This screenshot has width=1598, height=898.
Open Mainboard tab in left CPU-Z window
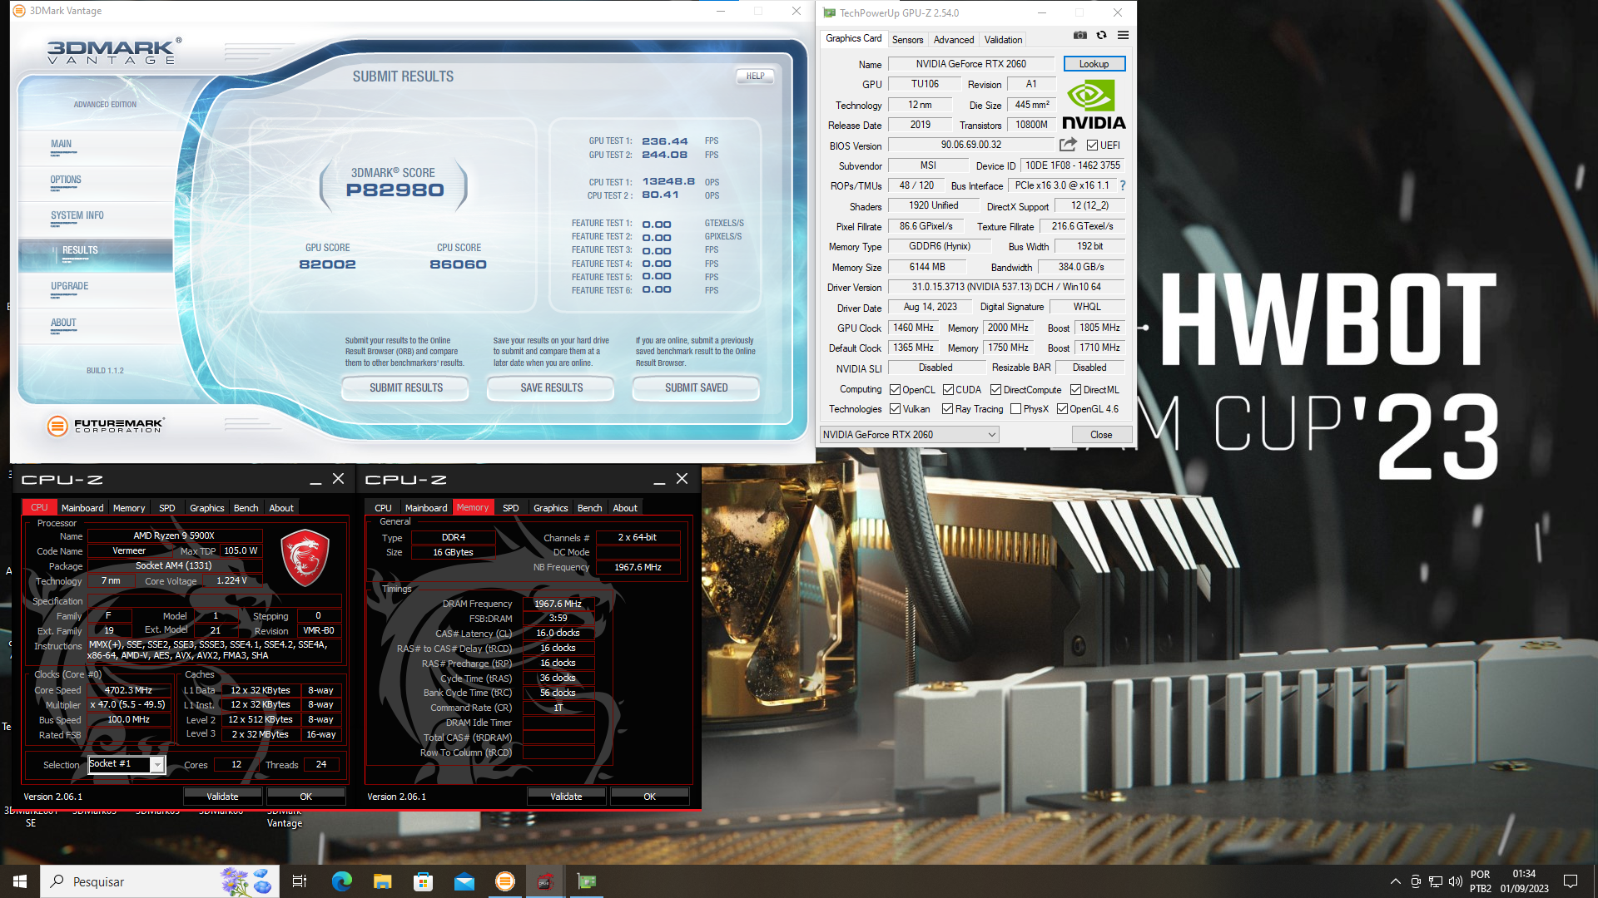pos(82,508)
